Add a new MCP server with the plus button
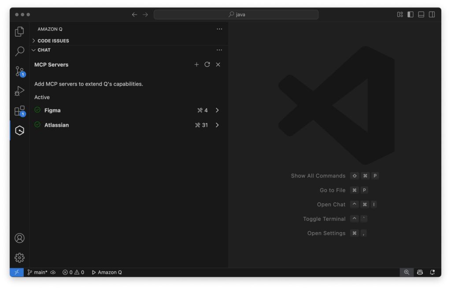451x289 pixels. [x=196, y=64]
